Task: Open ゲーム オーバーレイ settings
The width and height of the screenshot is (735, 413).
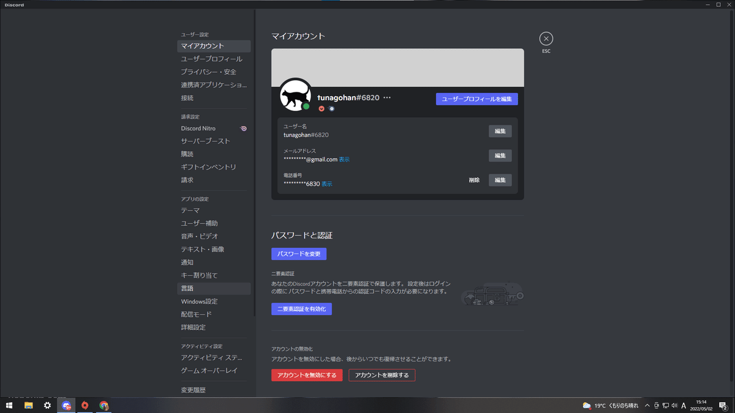Action: coord(214,371)
